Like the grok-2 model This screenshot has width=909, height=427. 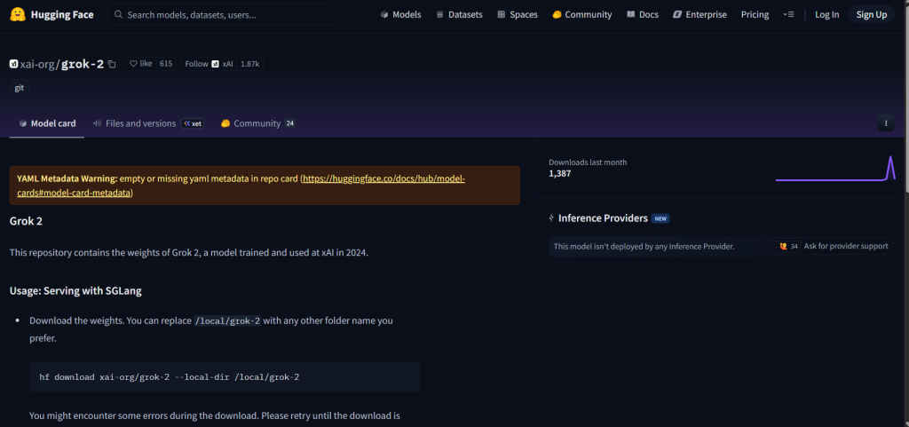point(141,64)
